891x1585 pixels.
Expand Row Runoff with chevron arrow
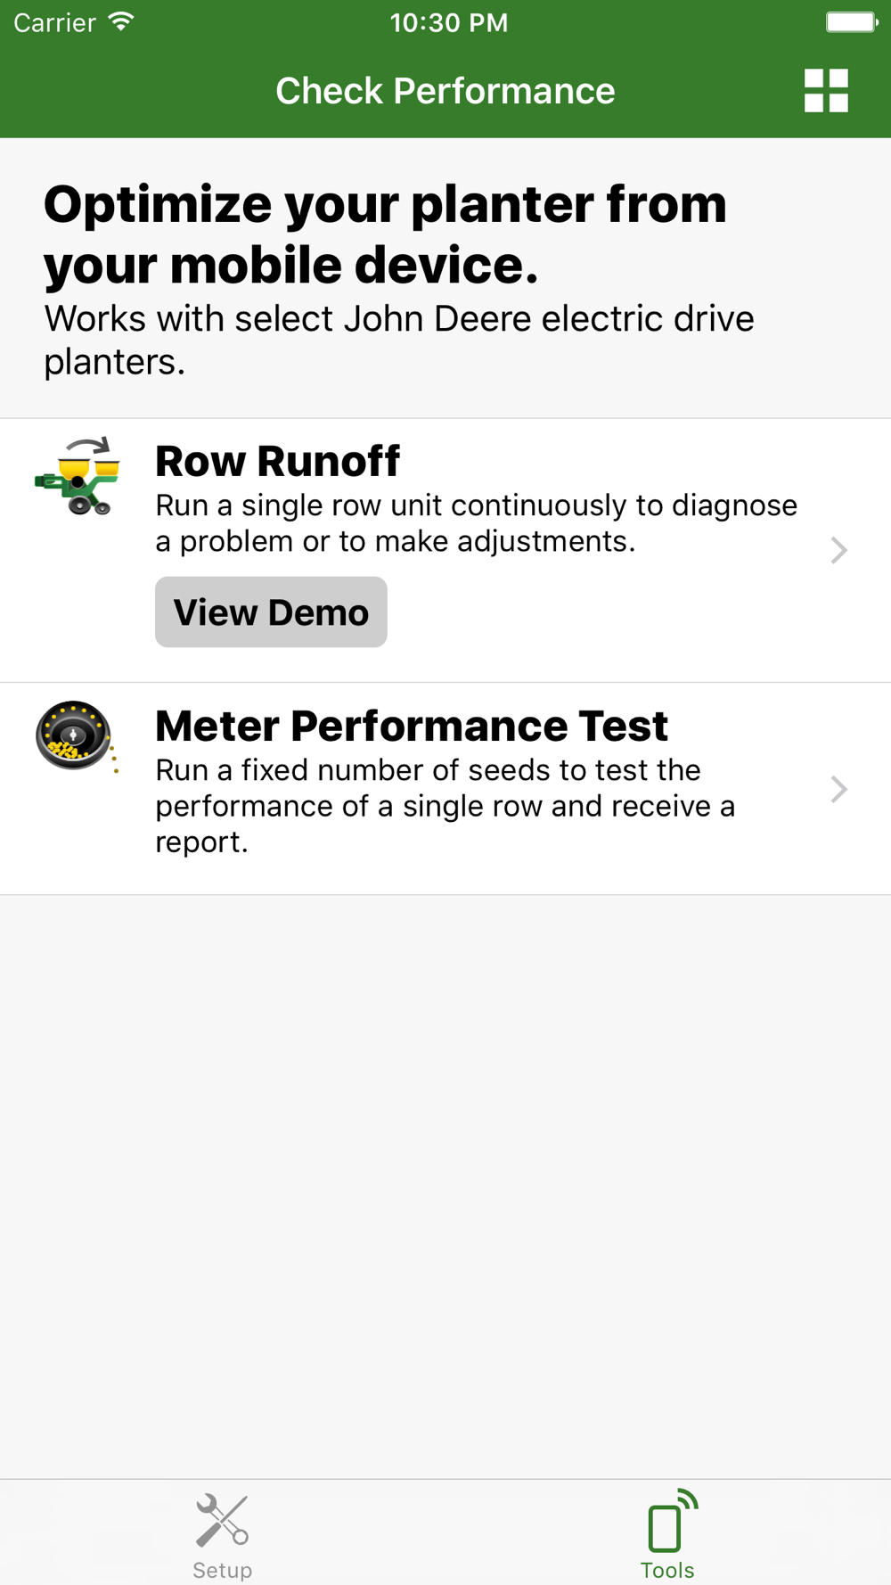838,550
